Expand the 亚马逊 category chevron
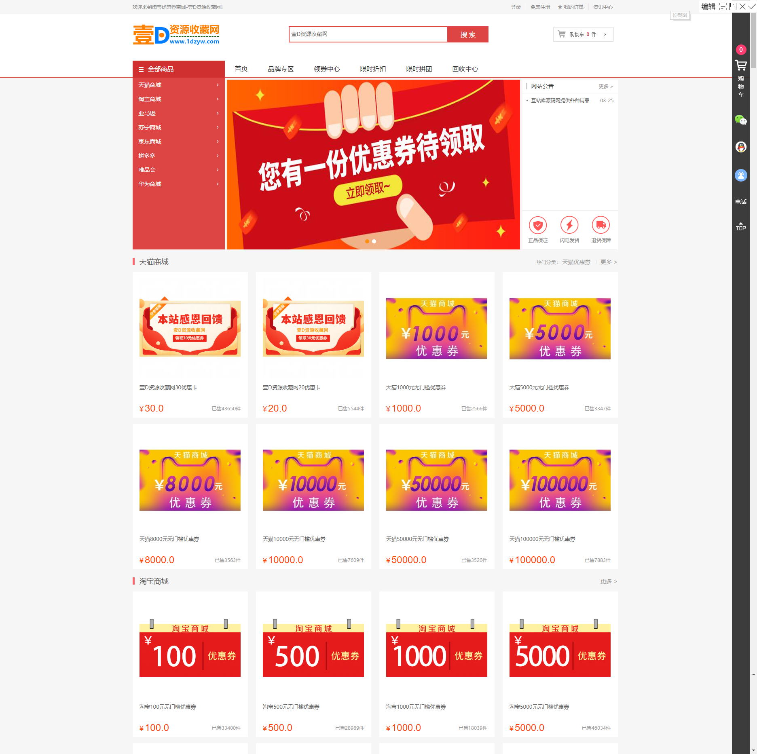Image resolution: width=757 pixels, height=754 pixels. pos(217,113)
